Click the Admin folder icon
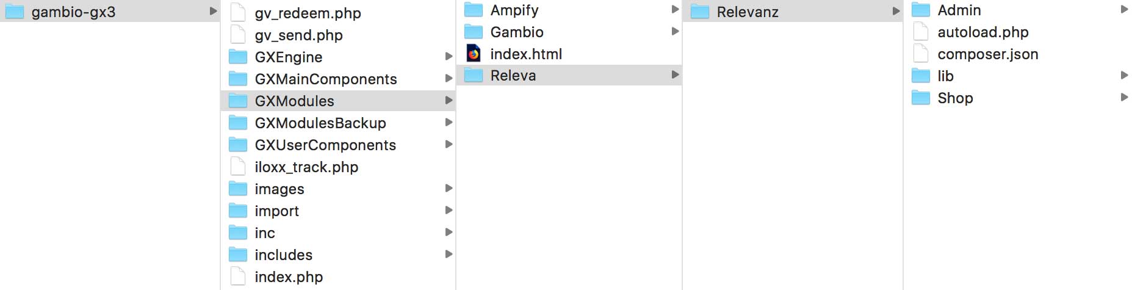Image resolution: width=1132 pixels, height=290 pixels. point(921,10)
